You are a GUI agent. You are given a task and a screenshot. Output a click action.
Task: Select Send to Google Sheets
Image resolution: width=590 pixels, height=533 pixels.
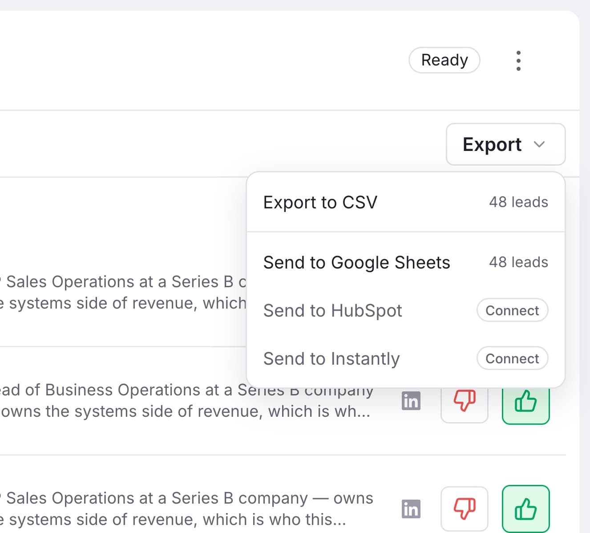click(x=406, y=262)
